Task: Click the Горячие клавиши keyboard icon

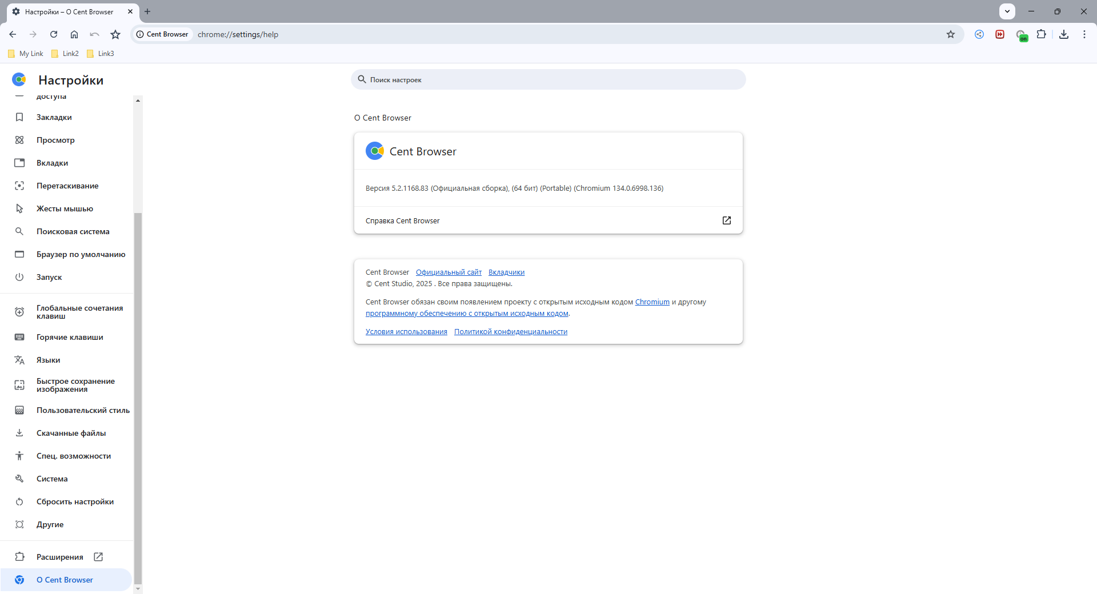Action: coord(19,337)
